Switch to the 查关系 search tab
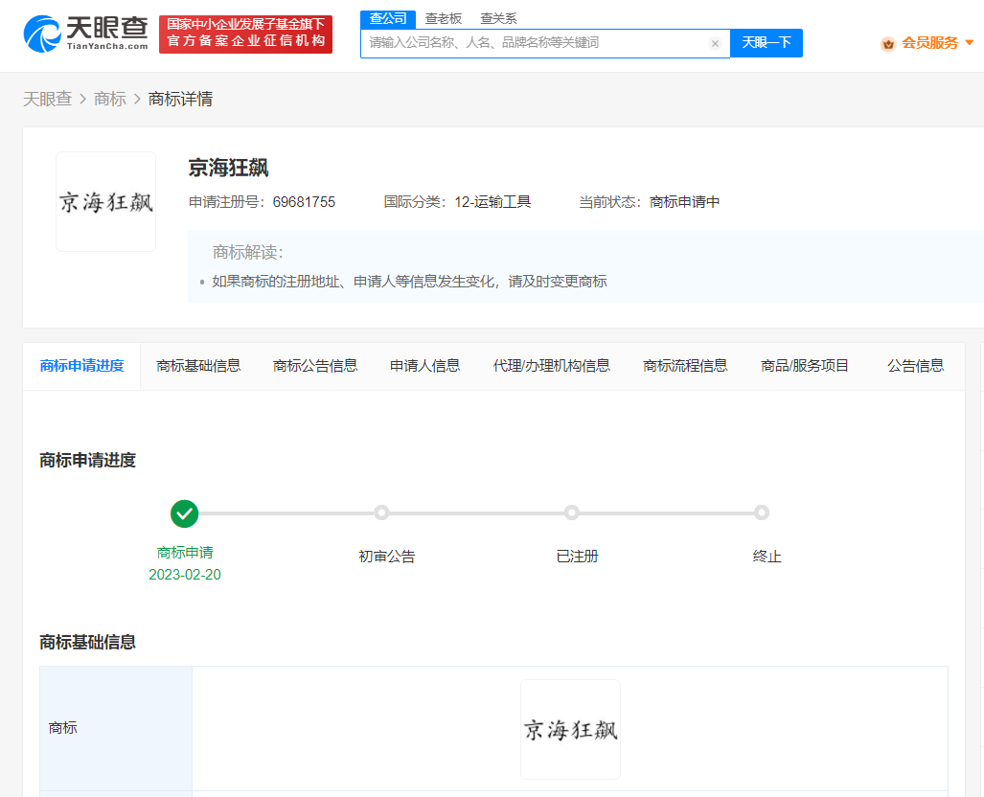The image size is (984, 797). [498, 19]
